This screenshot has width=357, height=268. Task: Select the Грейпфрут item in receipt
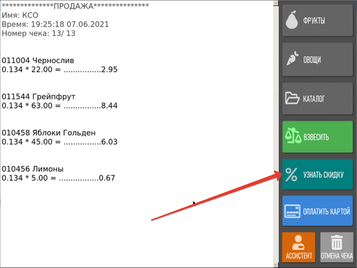click(39, 97)
